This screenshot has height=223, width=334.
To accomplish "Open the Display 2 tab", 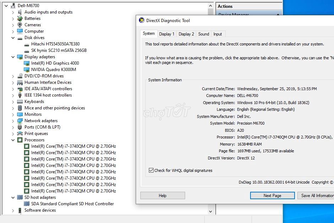I will 186,34.
